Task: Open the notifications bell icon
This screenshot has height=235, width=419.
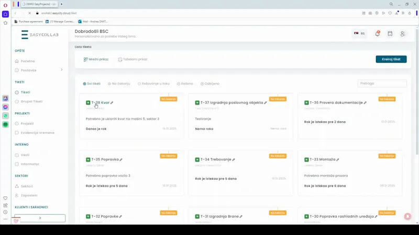Action: [377, 33]
